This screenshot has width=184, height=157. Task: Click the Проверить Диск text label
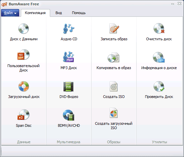159,97
